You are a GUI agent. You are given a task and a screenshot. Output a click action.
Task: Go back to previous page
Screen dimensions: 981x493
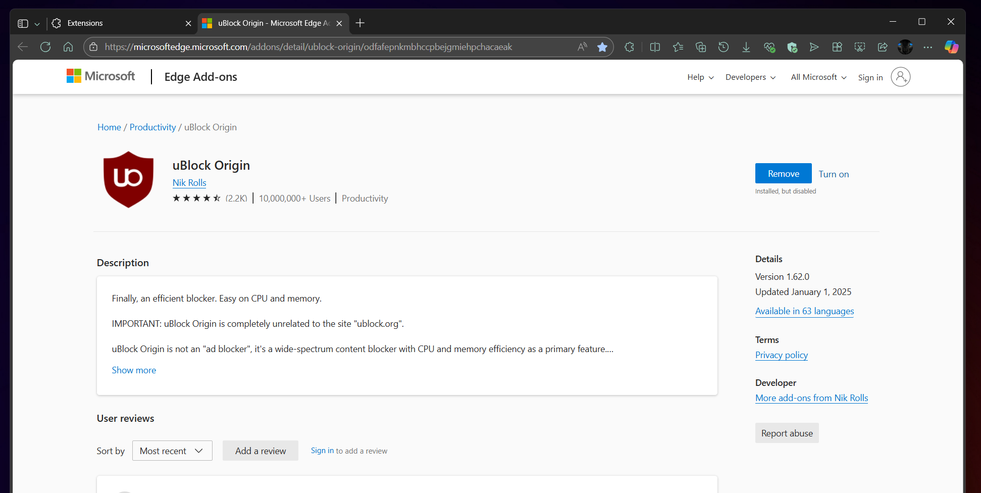(x=23, y=47)
